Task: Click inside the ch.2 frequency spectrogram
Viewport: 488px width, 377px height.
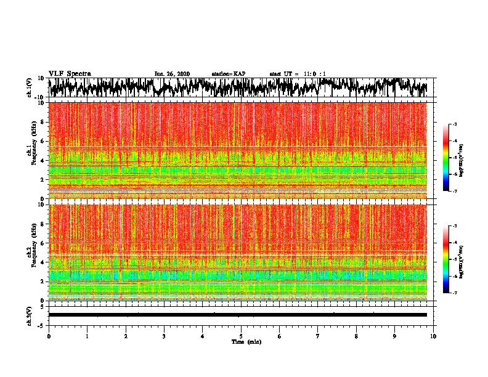Action: coord(238,253)
